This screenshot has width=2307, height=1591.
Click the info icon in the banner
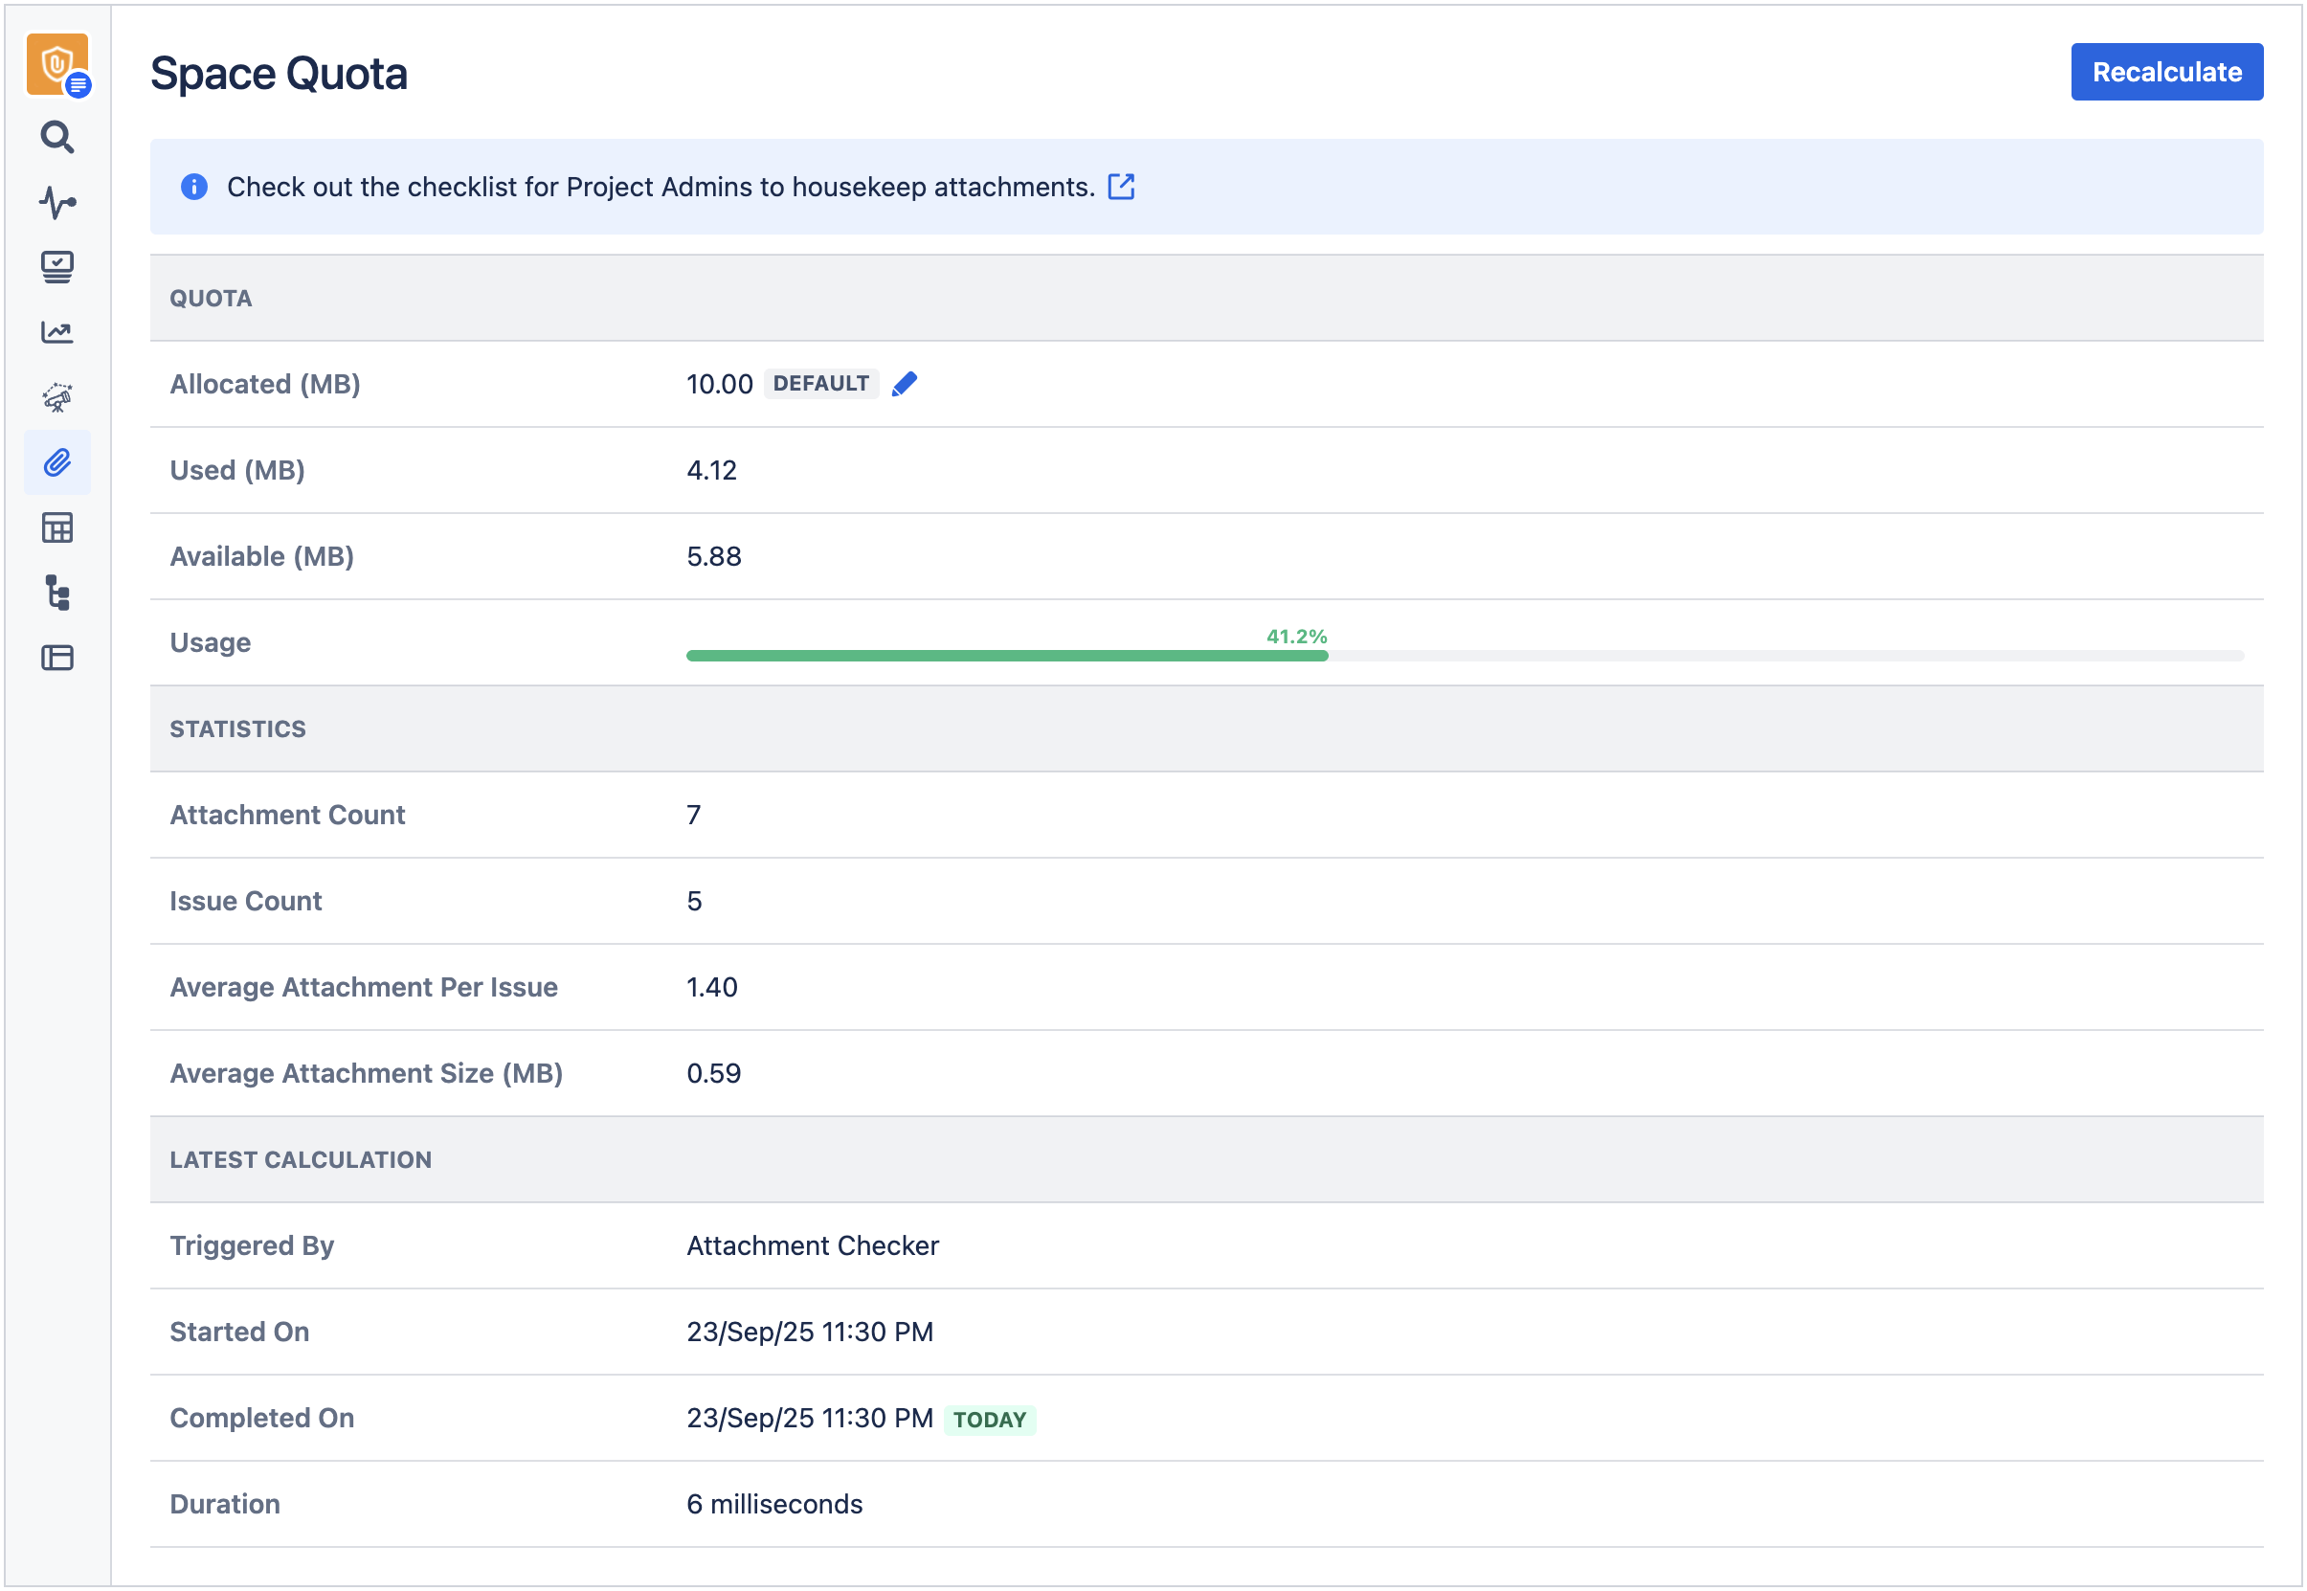click(x=194, y=187)
